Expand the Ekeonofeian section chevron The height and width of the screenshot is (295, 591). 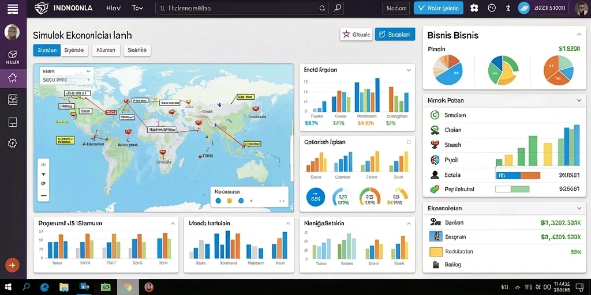(x=579, y=208)
